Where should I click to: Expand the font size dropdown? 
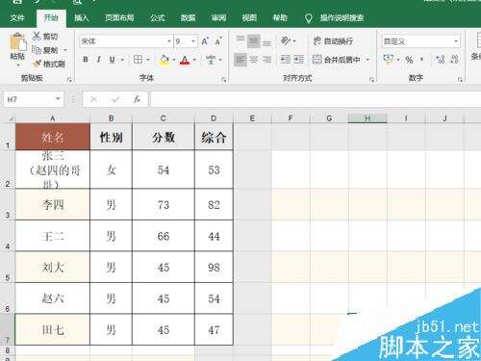pyautogui.click(x=193, y=41)
